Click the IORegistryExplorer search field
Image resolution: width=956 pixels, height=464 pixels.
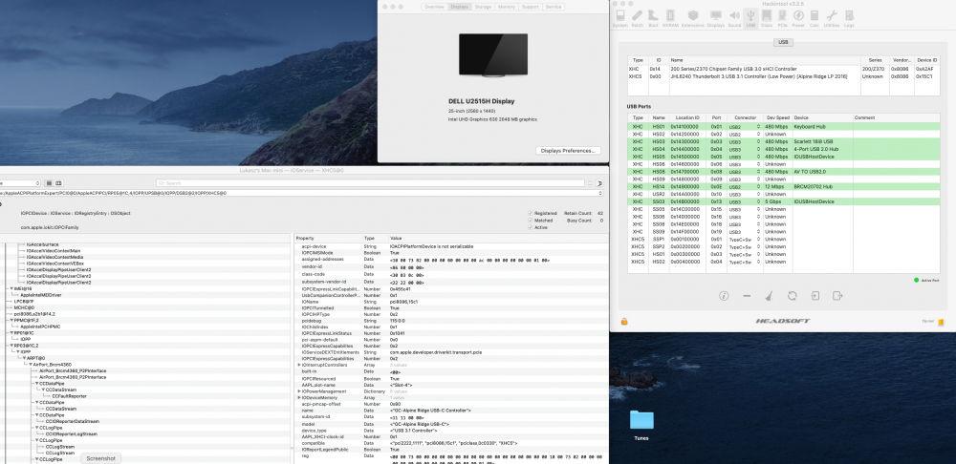[x=371, y=183]
